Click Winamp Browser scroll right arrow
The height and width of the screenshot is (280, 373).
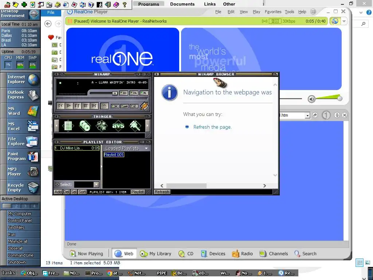tap(264, 186)
